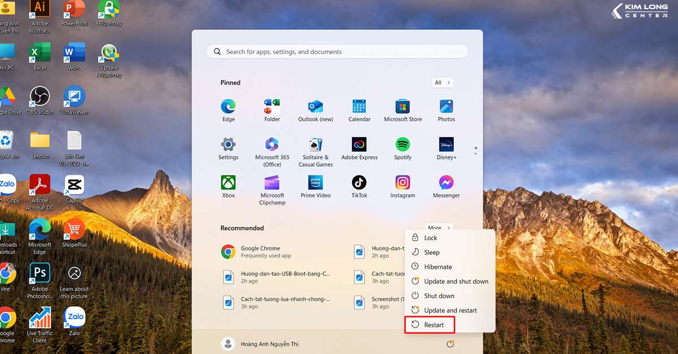Select Restart from power menu
Screen dimensions: 678x354
point(433,325)
